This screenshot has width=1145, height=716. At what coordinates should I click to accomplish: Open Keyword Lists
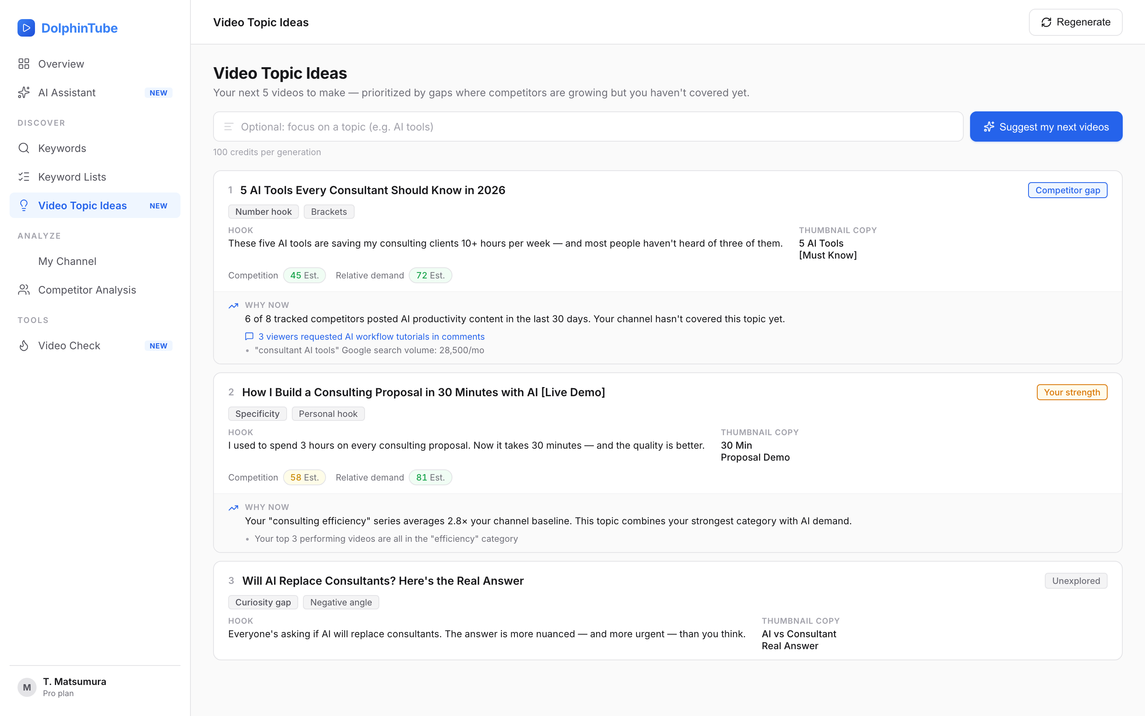pos(95,177)
